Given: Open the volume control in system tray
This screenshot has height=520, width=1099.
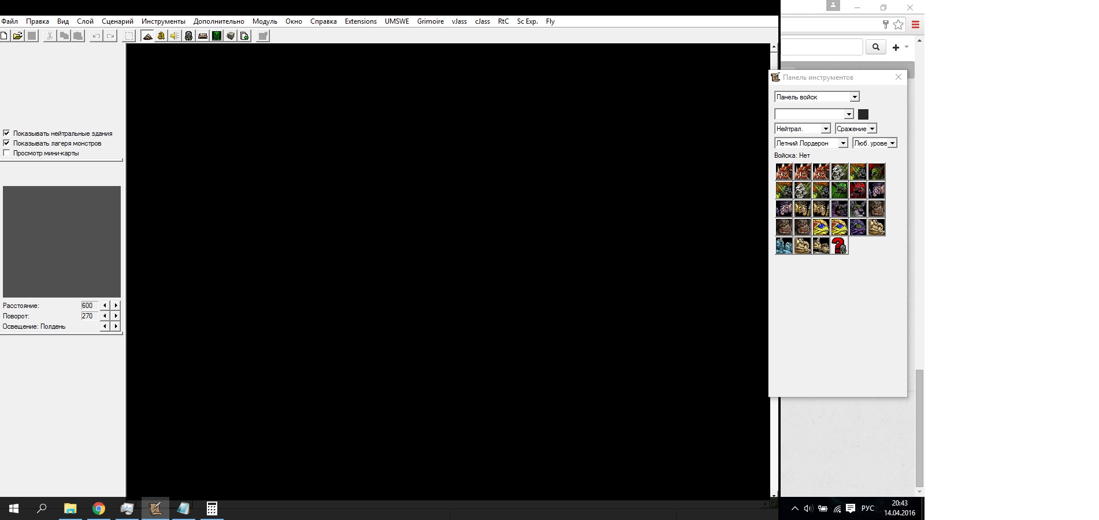Looking at the screenshot, I should (x=808, y=508).
